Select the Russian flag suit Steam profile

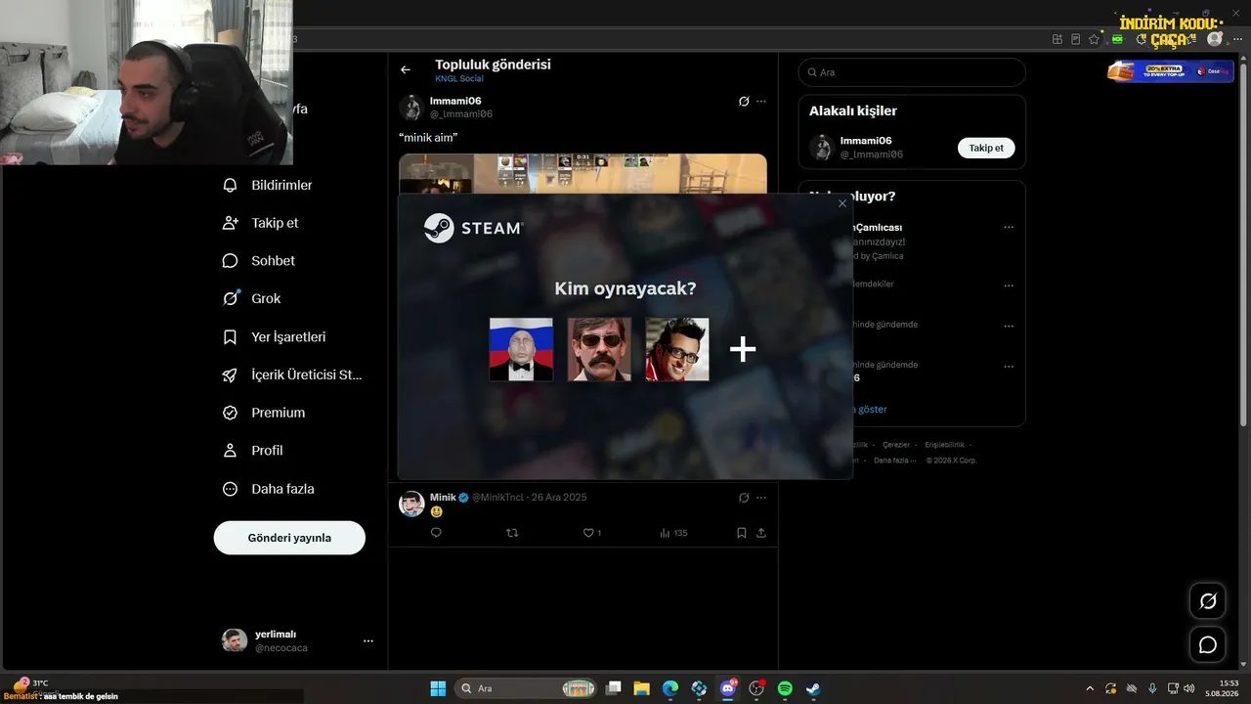click(x=521, y=349)
